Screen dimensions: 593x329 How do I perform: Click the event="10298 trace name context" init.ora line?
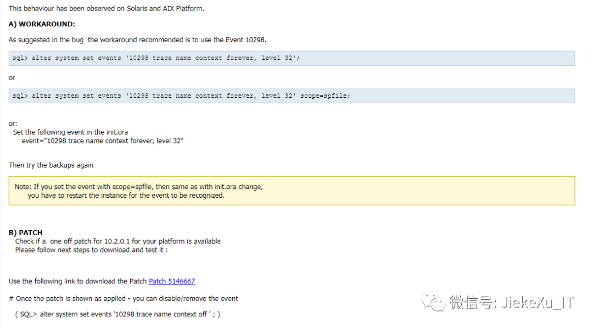pyautogui.click(x=102, y=141)
